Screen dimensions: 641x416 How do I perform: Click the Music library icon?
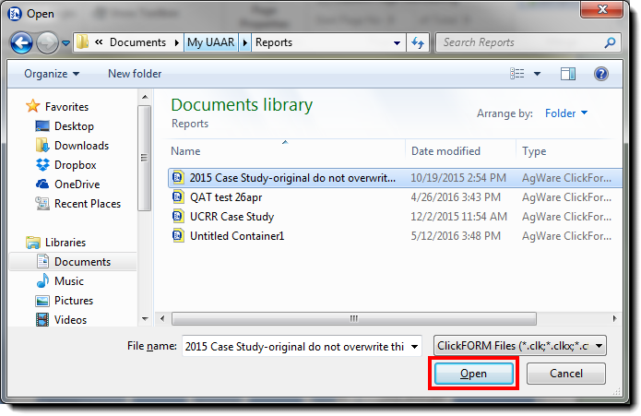click(x=42, y=281)
